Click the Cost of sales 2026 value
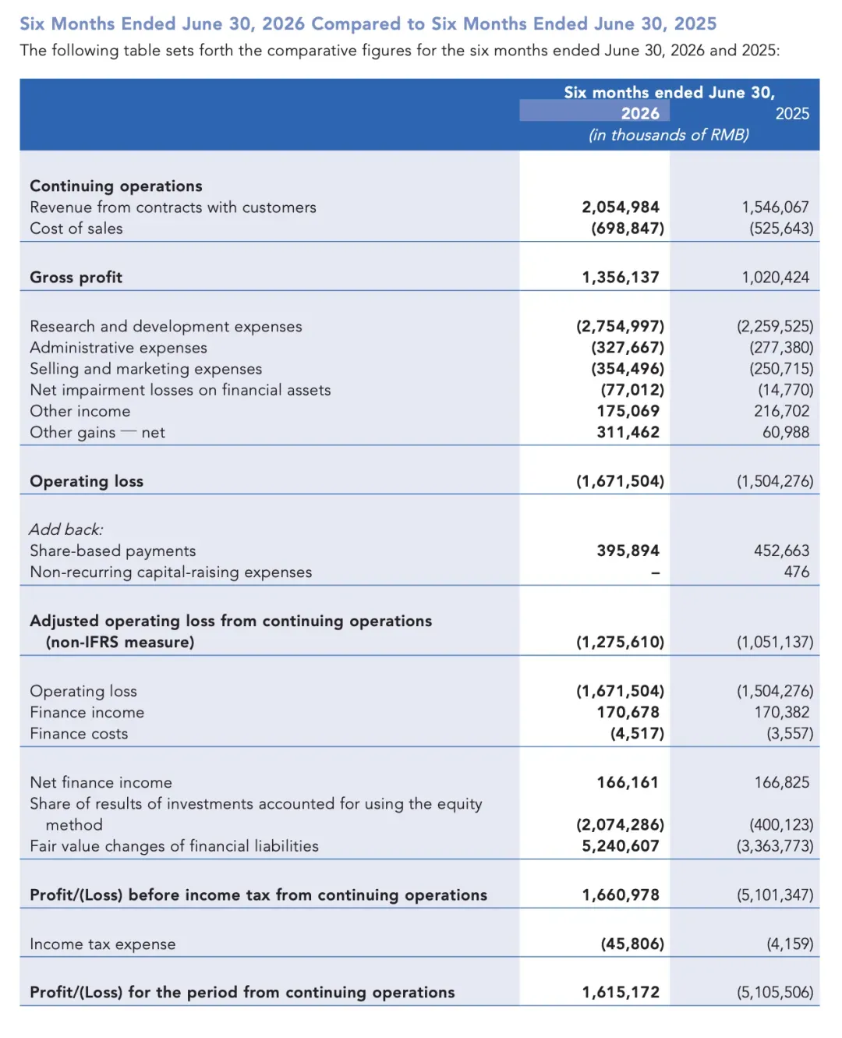Screen dimensions: 842x1038 click(x=628, y=229)
